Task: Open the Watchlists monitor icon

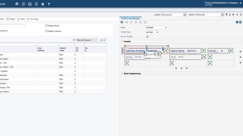Action: coord(30,4)
